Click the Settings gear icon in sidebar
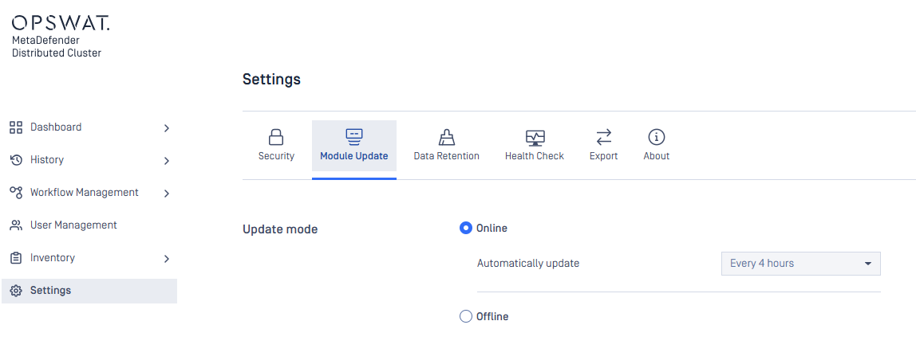This screenshot has width=916, height=364. pos(16,291)
